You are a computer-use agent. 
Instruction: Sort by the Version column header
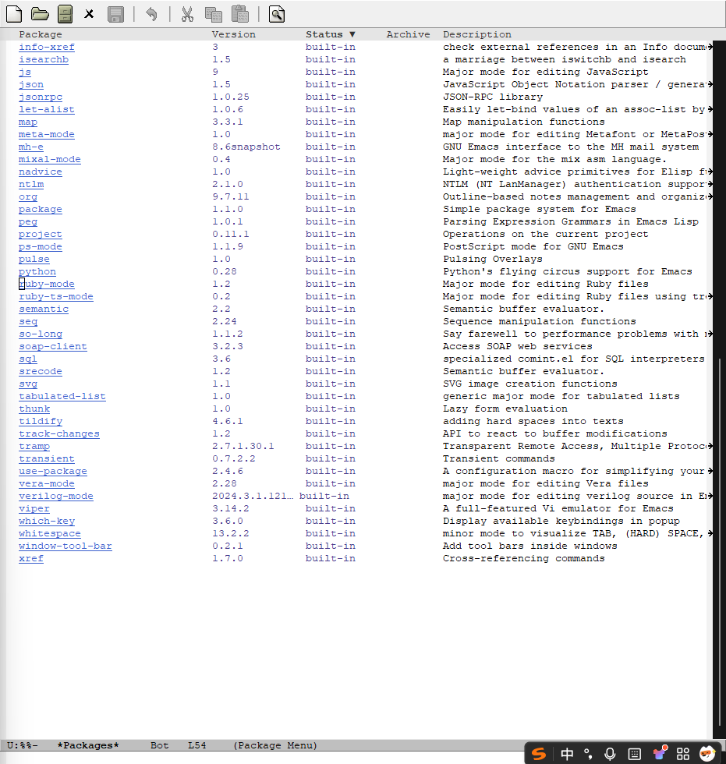point(233,34)
